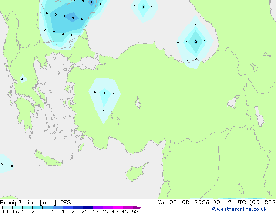Pick the legend swatch between 2 and 5
Screen dimensions: 276x213
(x=37, y=207)
